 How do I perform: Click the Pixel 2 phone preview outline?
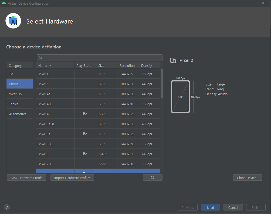tap(180, 97)
